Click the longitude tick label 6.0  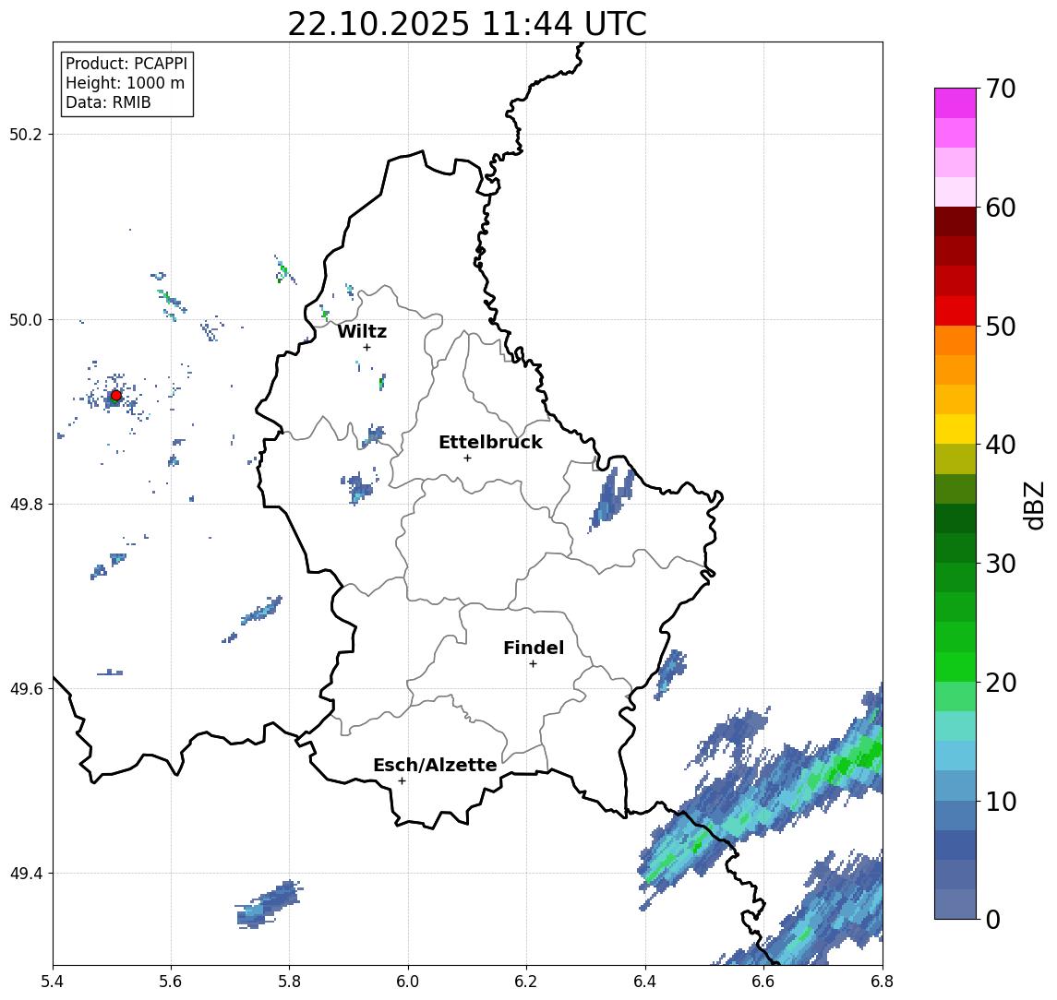click(409, 982)
